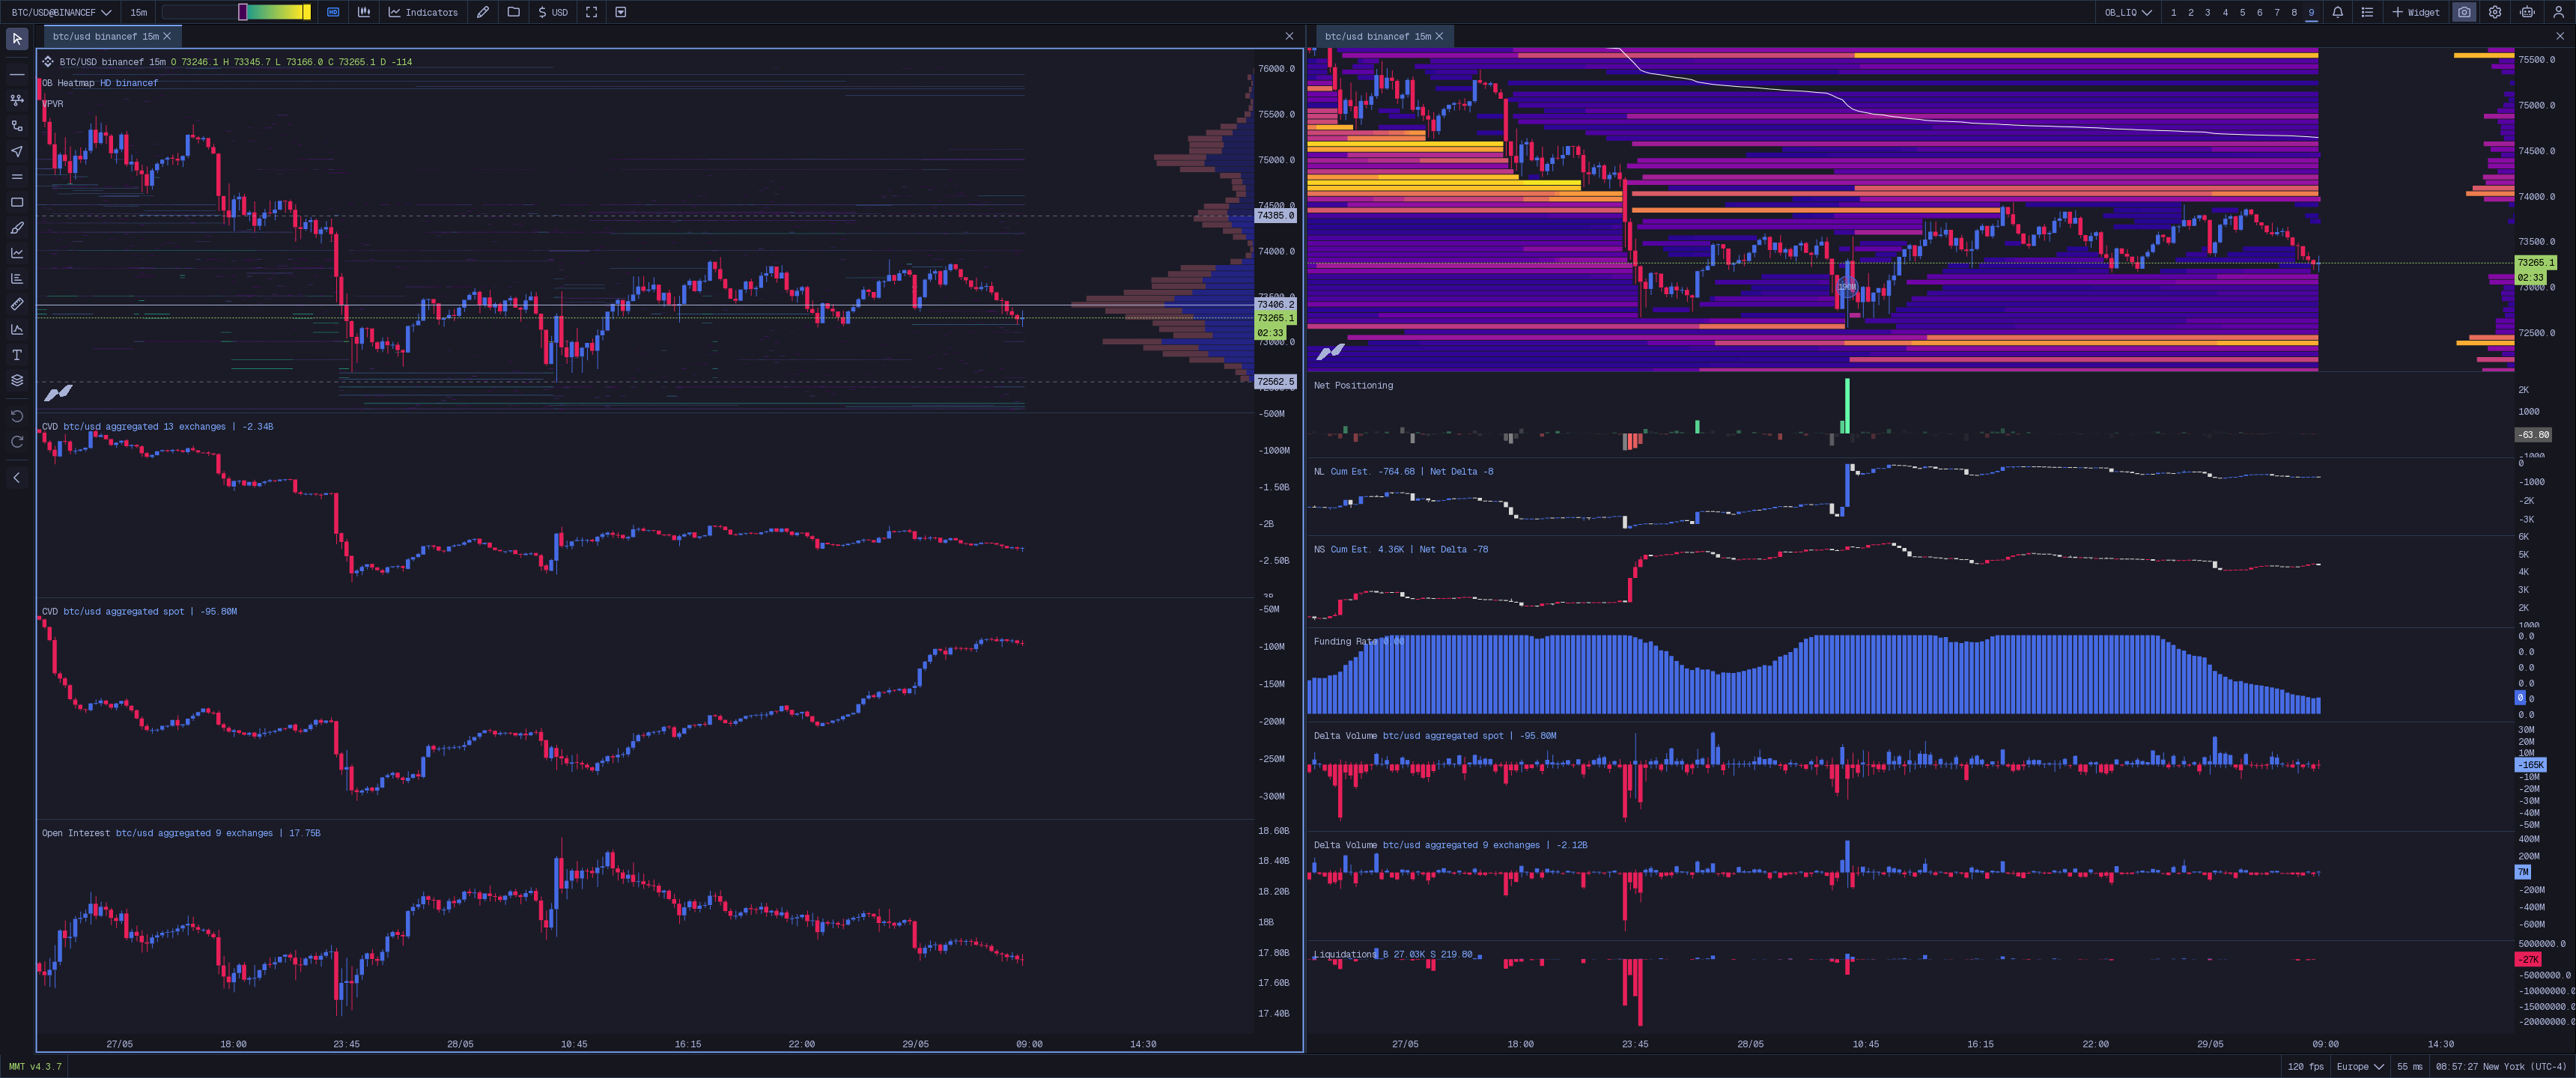Image resolution: width=2576 pixels, height=1078 pixels.
Task: Open the folder templates icon
Action: (514, 12)
